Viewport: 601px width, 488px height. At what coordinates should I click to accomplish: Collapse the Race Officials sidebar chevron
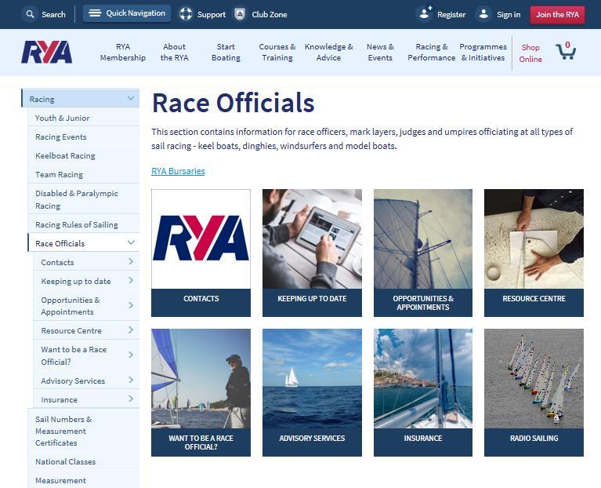(x=131, y=242)
